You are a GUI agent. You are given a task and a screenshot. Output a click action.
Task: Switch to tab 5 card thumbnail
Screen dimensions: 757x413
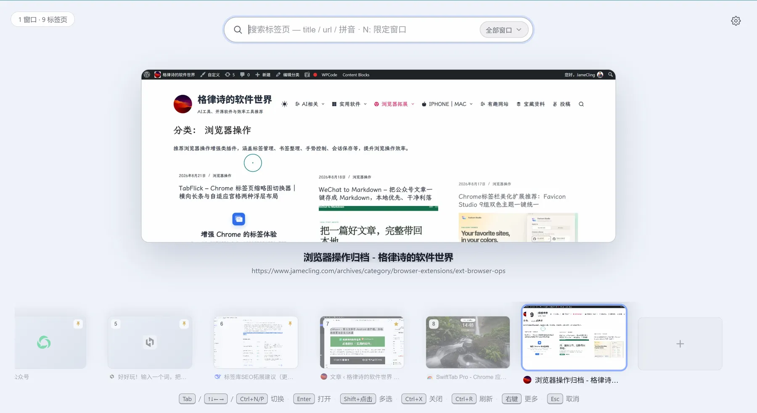point(150,342)
